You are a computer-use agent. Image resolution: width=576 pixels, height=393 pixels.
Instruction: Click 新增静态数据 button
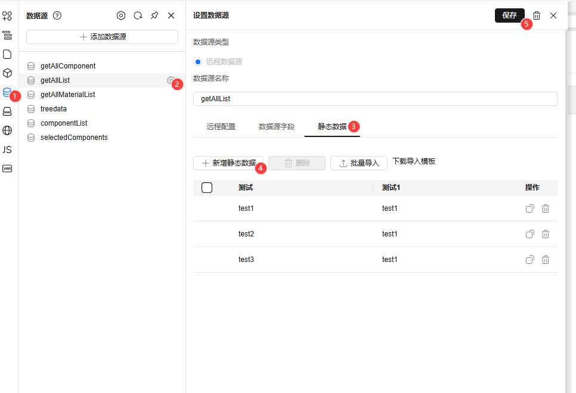pos(228,163)
